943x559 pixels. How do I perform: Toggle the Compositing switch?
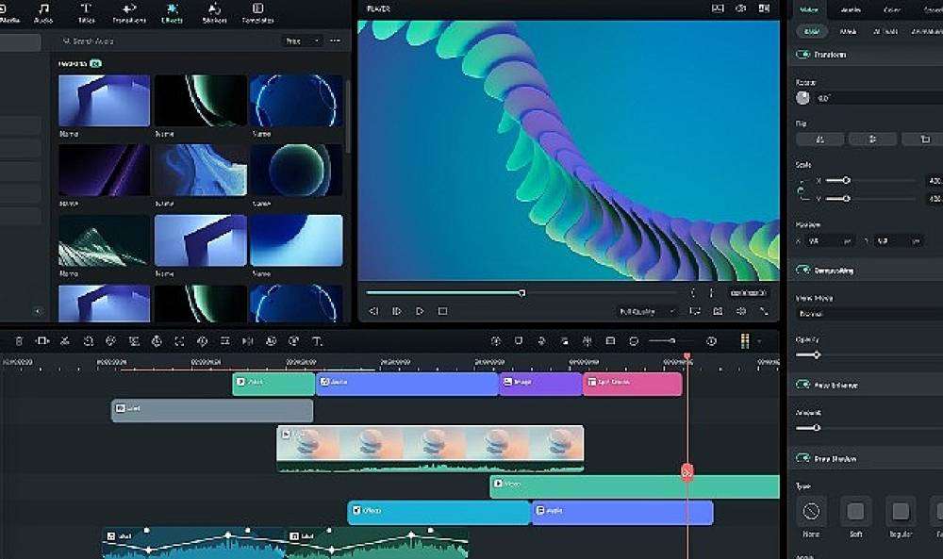[x=802, y=271]
